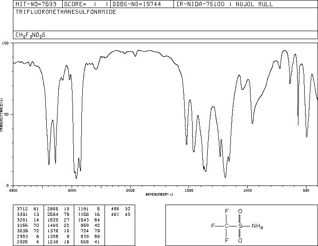
Task: Select peak table entry 3166
Action: pyautogui.click(x=22, y=225)
